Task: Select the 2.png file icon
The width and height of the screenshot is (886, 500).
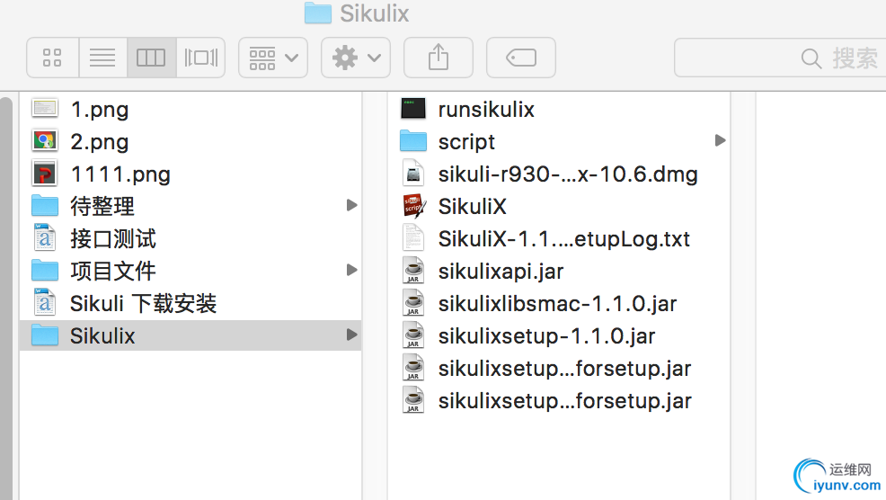Action: point(45,141)
